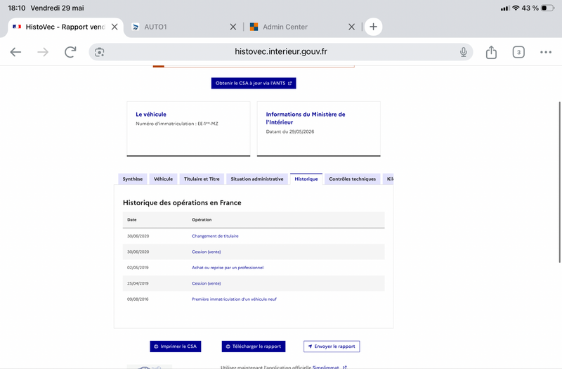This screenshot has width=562, height=369.
Task: Open the Situation administrative tab
Action: (x=257, y=179)
